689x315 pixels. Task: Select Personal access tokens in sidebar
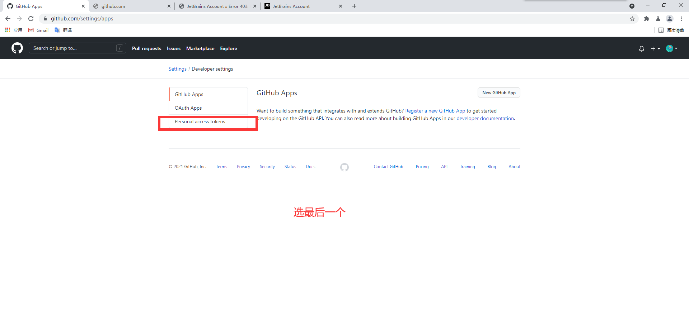point(208,121)
